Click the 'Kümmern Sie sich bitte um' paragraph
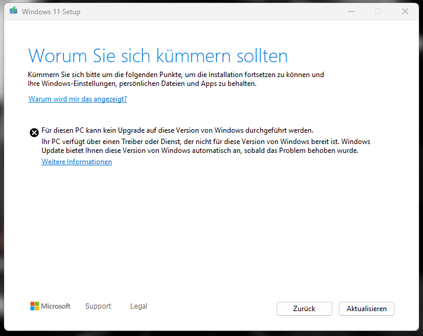423x336 pixels. click(x=176, y=79)
